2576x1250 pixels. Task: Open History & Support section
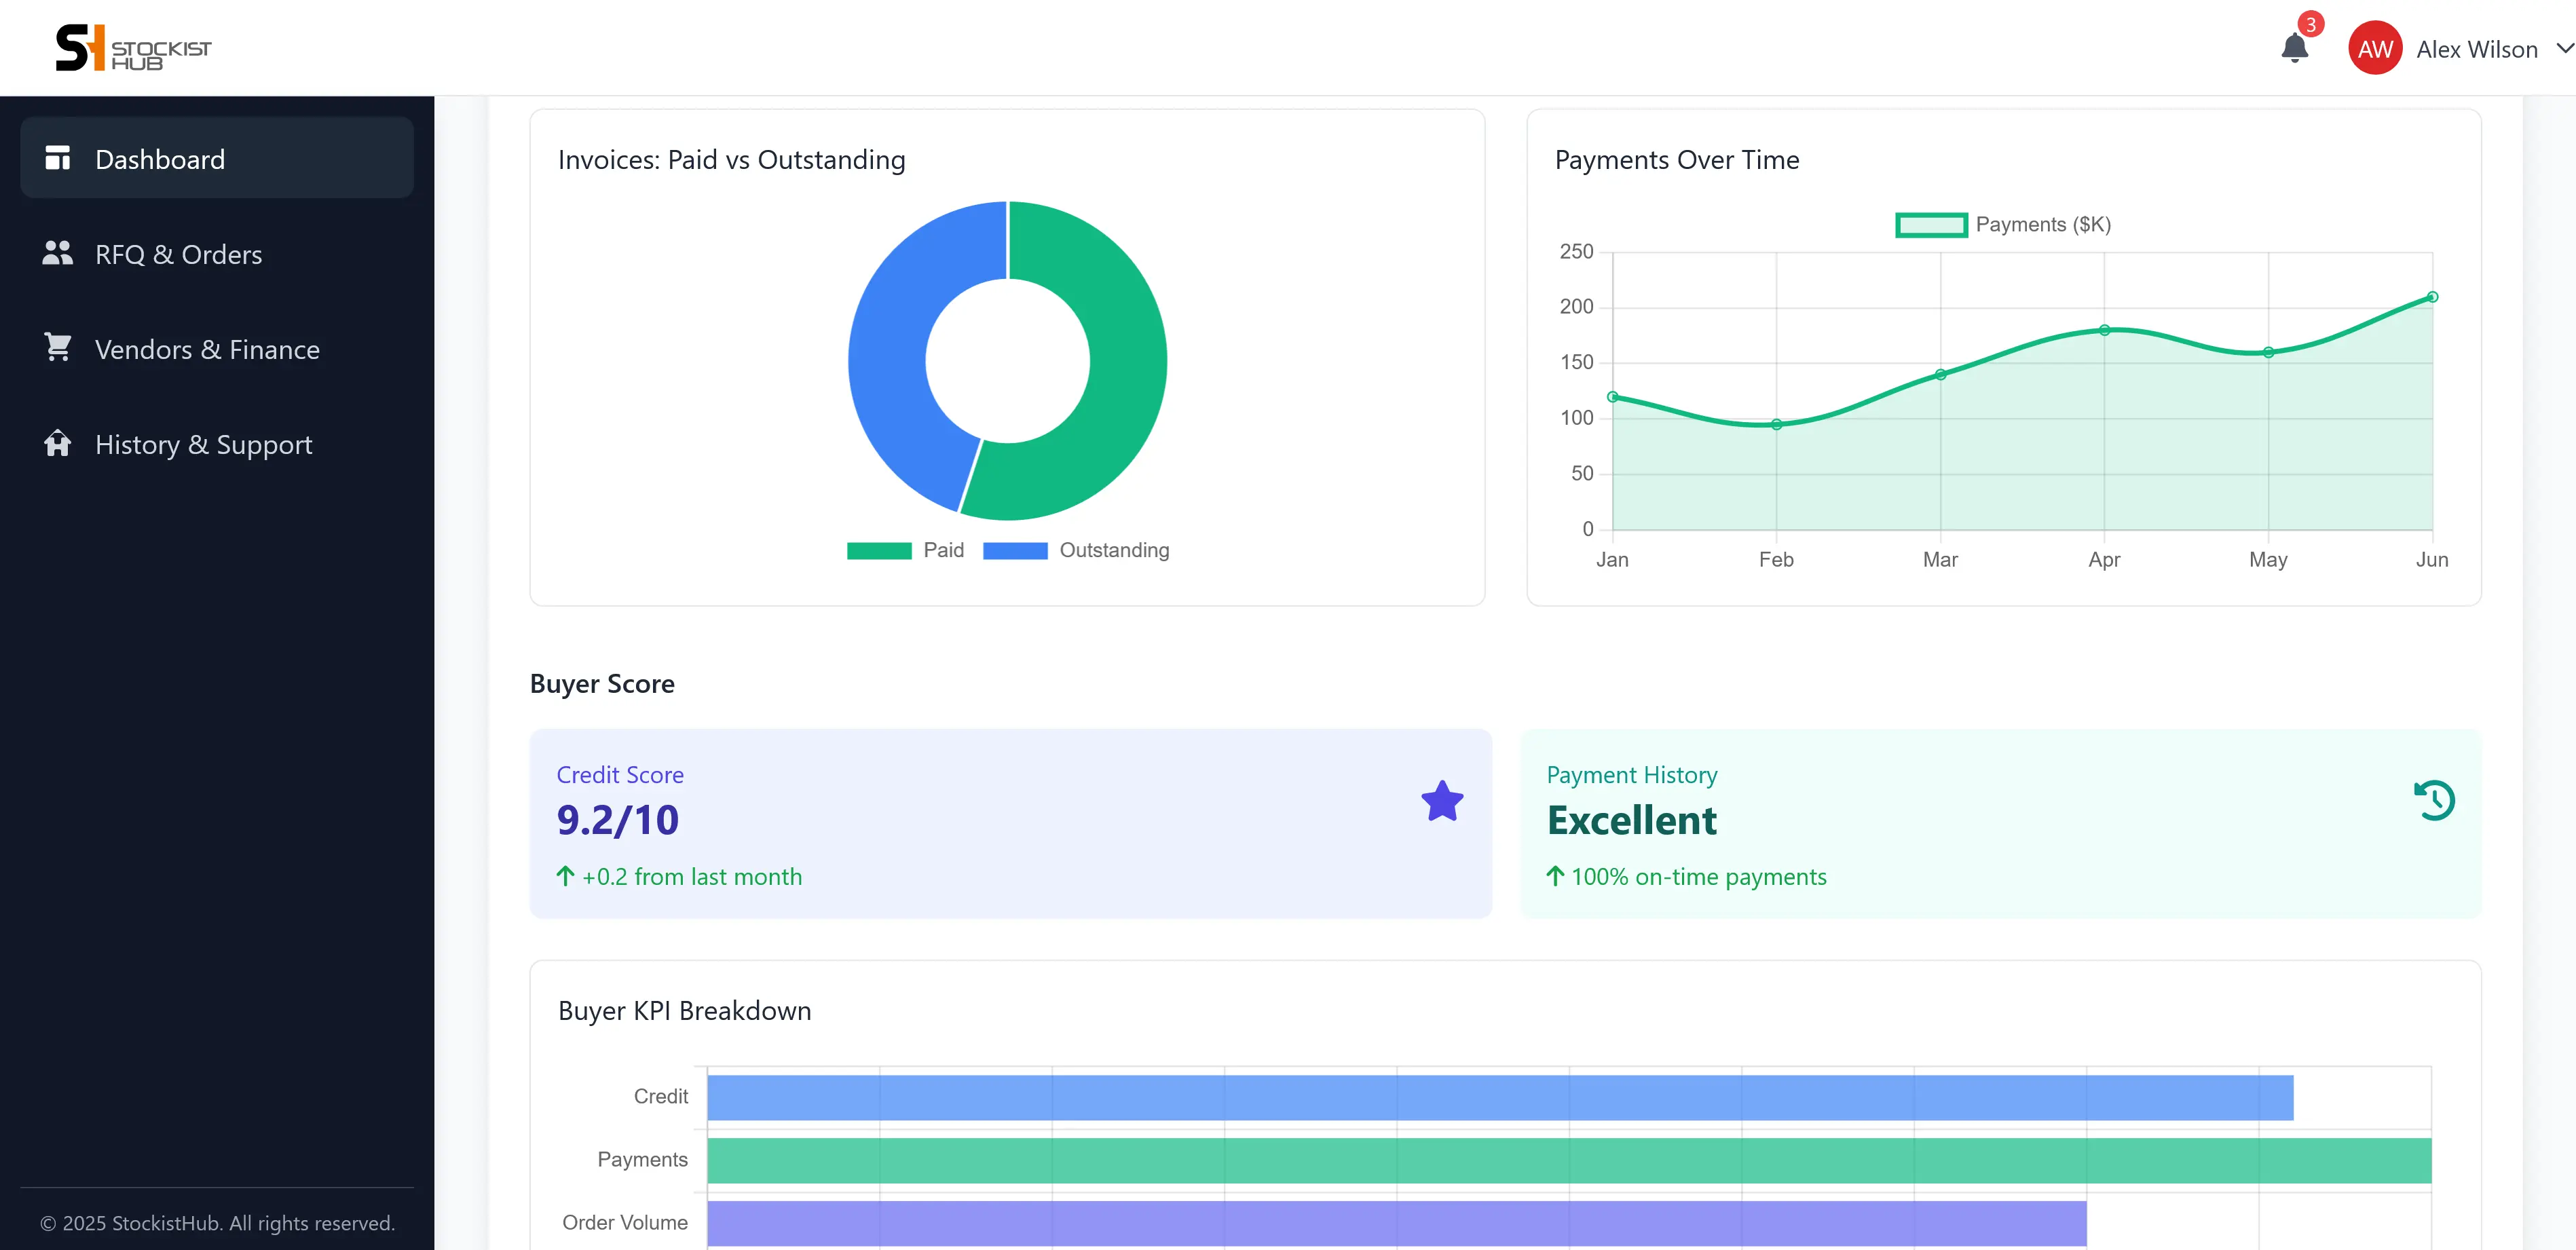(x=217, y=443)
